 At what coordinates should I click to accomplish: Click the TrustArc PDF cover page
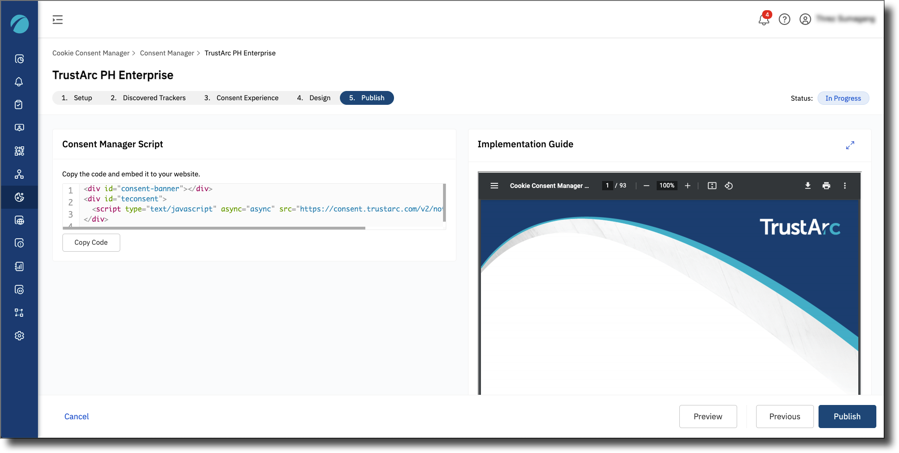(669, 297)
